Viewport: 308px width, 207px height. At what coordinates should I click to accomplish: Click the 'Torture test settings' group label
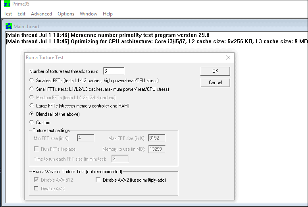coord(51,130)
